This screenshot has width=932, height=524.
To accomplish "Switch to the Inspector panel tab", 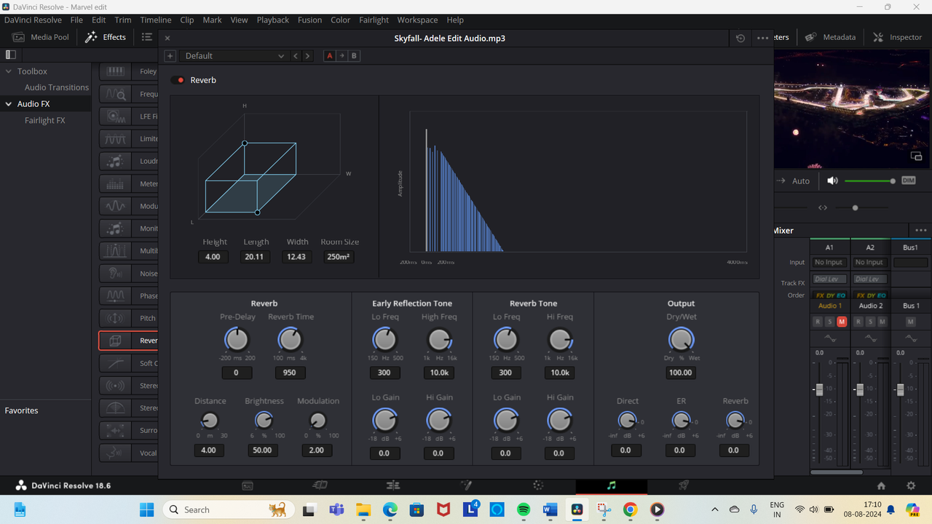I will point(897,37).
